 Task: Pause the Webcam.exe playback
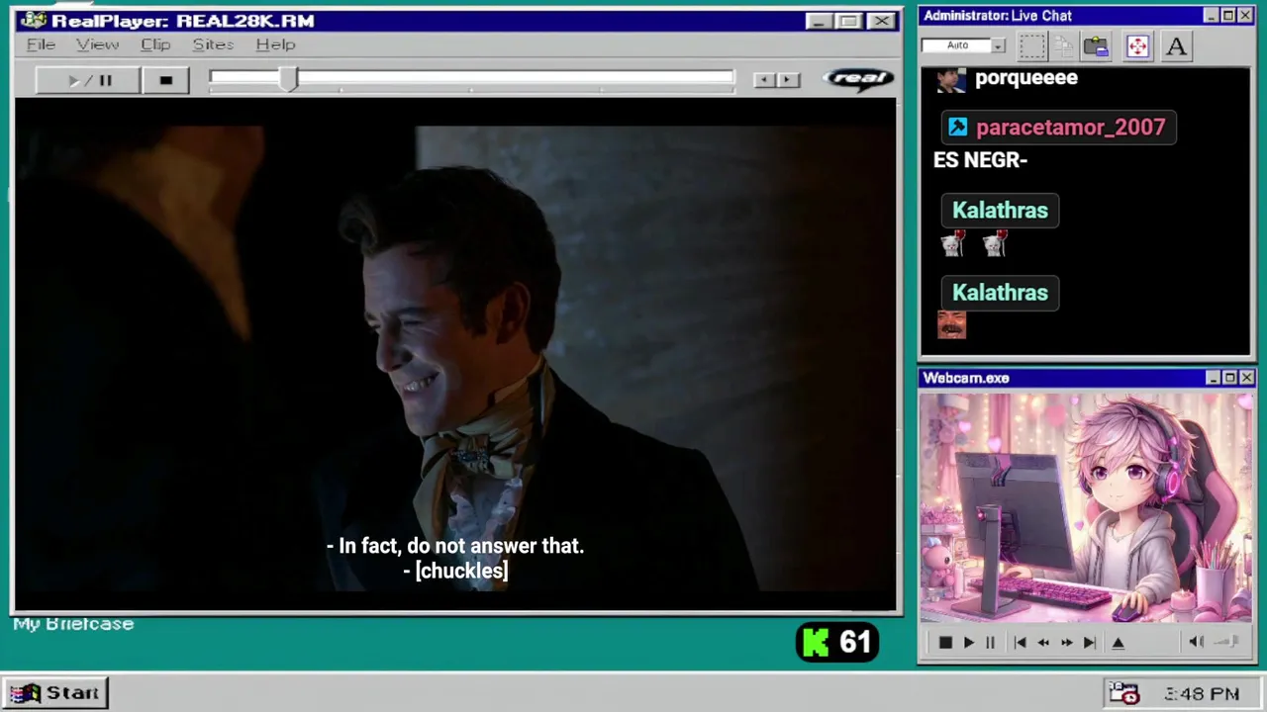990,643
